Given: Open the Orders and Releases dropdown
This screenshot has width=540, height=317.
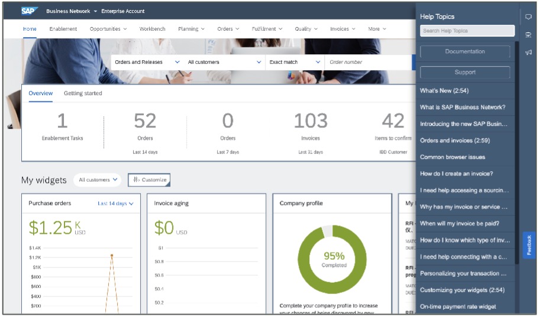Looking at the screenshot, I should pyautogui.click(x=147, y=62).
